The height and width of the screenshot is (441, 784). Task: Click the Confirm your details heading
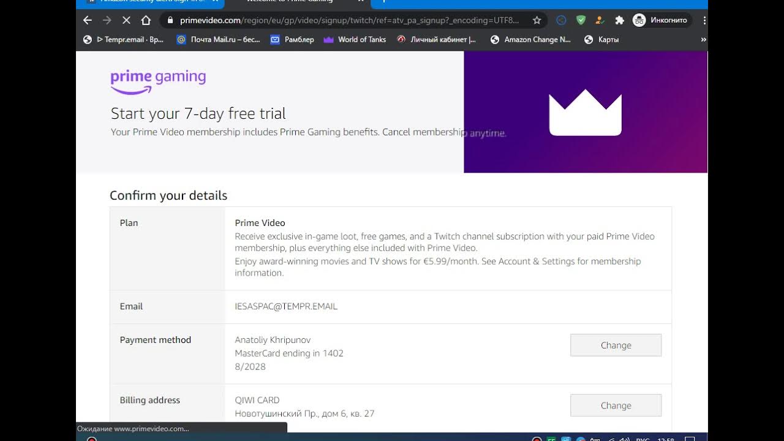[x=168, y=195]
